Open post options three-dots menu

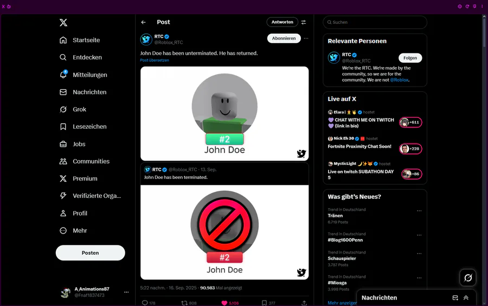[306, 38]
